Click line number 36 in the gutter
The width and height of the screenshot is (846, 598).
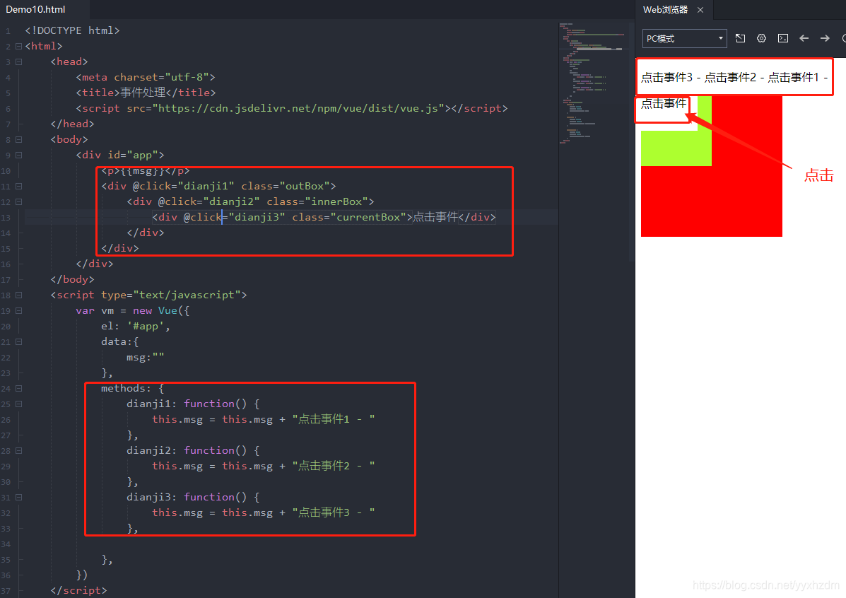[x=6, y=575]
